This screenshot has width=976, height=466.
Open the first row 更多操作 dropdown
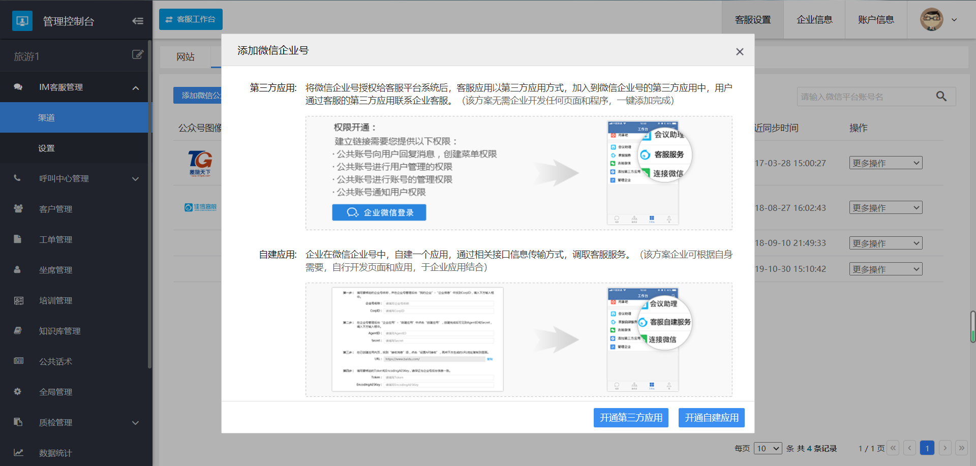point(886,163)
